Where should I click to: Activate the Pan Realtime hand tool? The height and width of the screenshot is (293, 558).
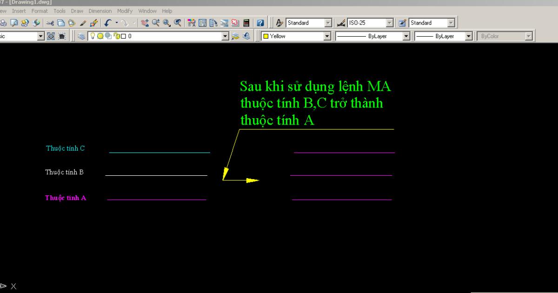145,22
